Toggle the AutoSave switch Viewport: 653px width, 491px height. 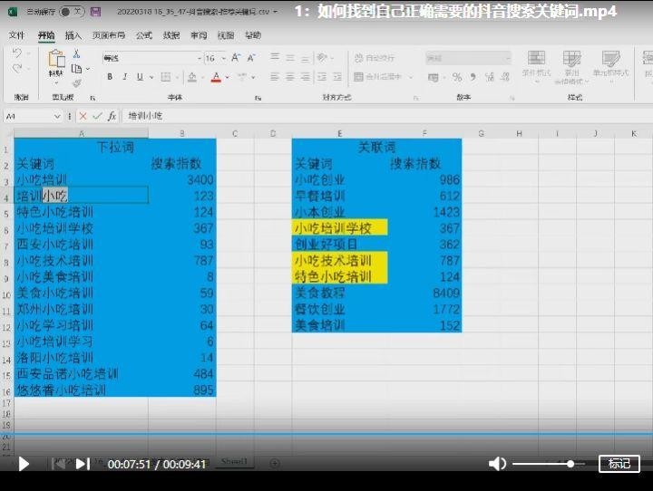73,12
